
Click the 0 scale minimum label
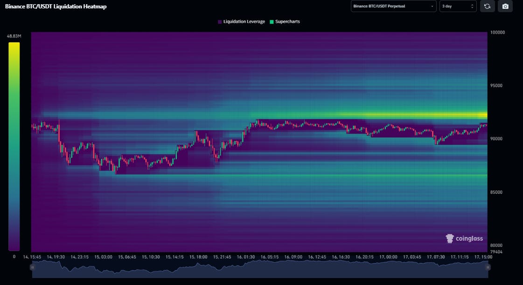(x=14, y=257)
